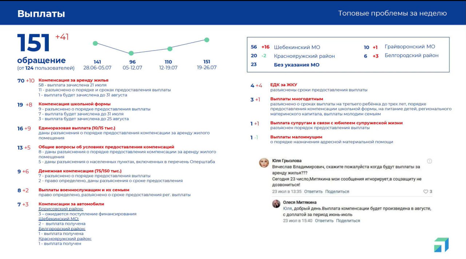Click Ответить under Юля Грызлова's comment

[x=313, y=192]
